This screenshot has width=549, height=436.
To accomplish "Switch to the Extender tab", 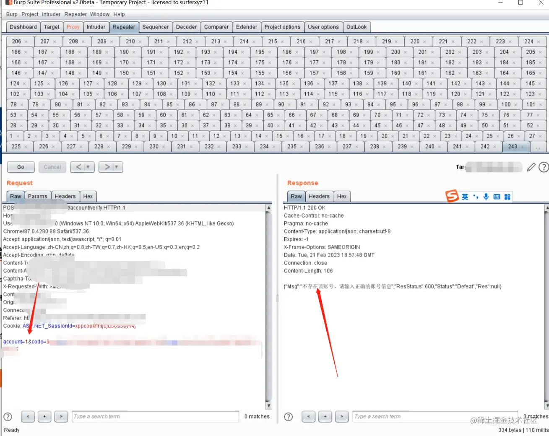I will pos(247,27).
